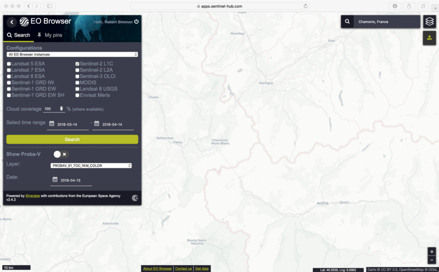Collapse the EO Browser panel with back arrow
This screenshot has width=439, height=272.
click(x=12, y=22)
